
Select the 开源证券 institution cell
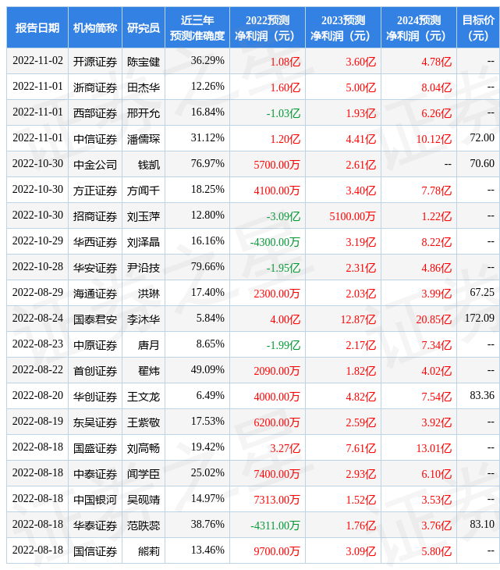coord(95,62)
